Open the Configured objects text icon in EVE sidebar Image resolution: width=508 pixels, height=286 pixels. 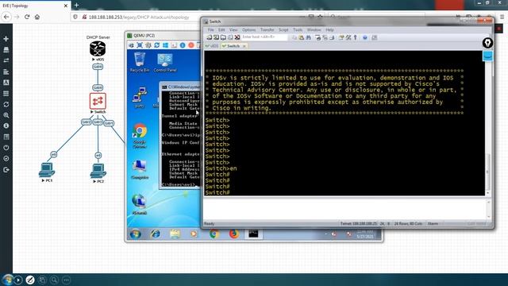tap(6, 83)
